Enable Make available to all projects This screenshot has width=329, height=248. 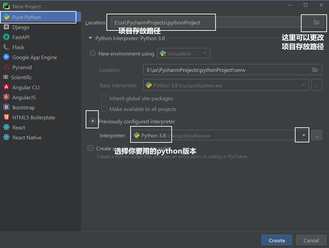[104, 109]
